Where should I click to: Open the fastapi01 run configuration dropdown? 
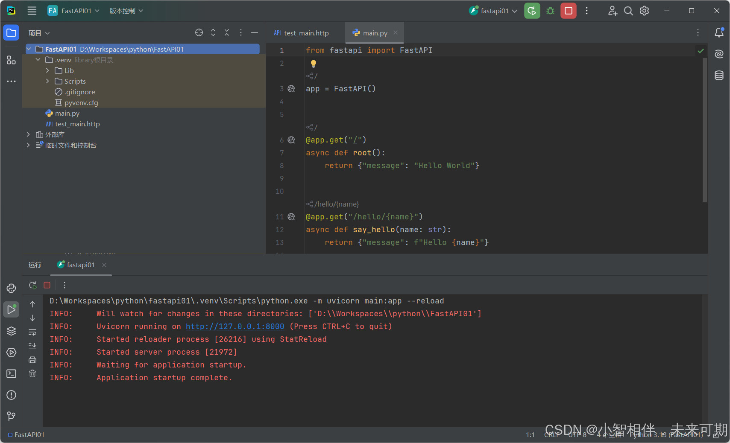(x=493, y=11)
